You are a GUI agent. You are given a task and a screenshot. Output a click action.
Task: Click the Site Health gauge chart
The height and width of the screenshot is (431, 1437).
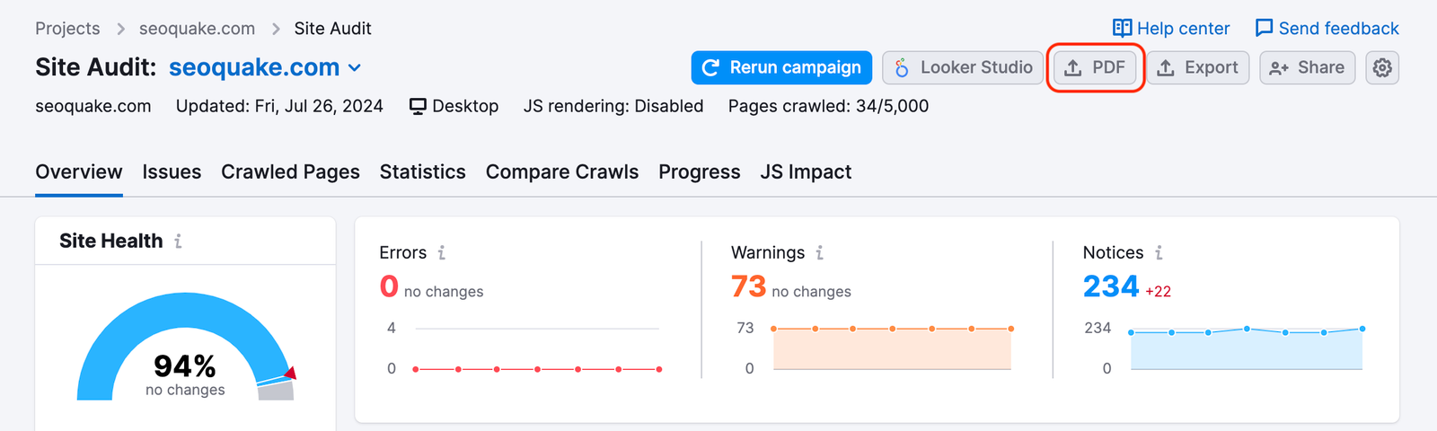click(185, 350)
